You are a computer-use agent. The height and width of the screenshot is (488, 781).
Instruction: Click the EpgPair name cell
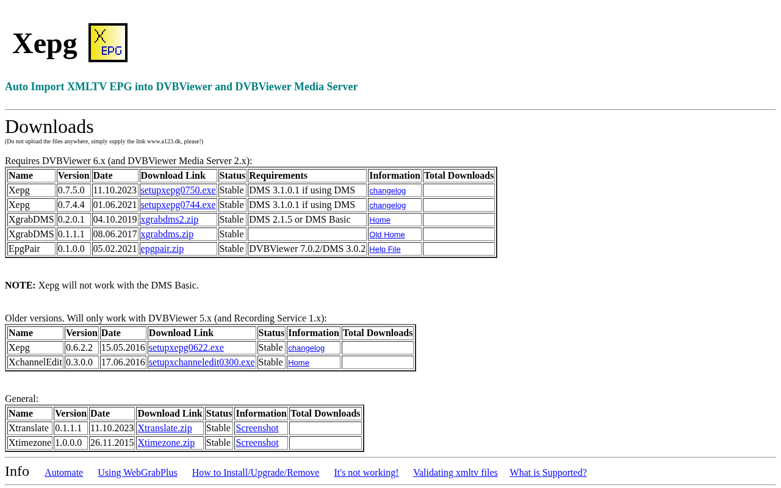[32, 249]
